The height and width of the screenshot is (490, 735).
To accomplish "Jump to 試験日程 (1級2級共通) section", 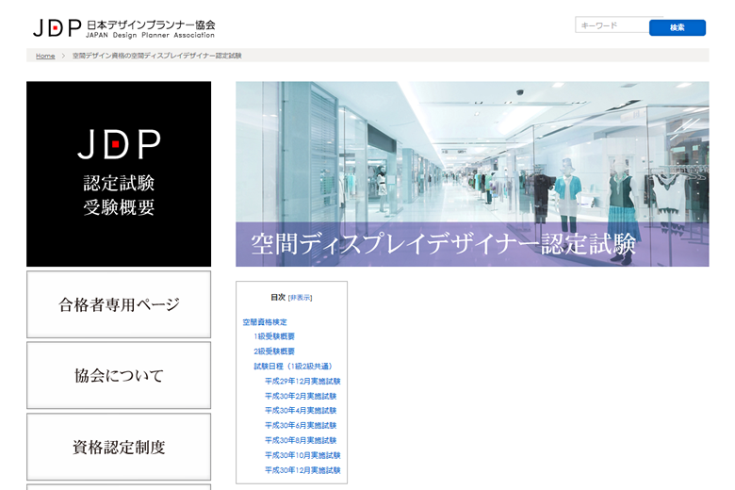I will [x=293, y=367].
